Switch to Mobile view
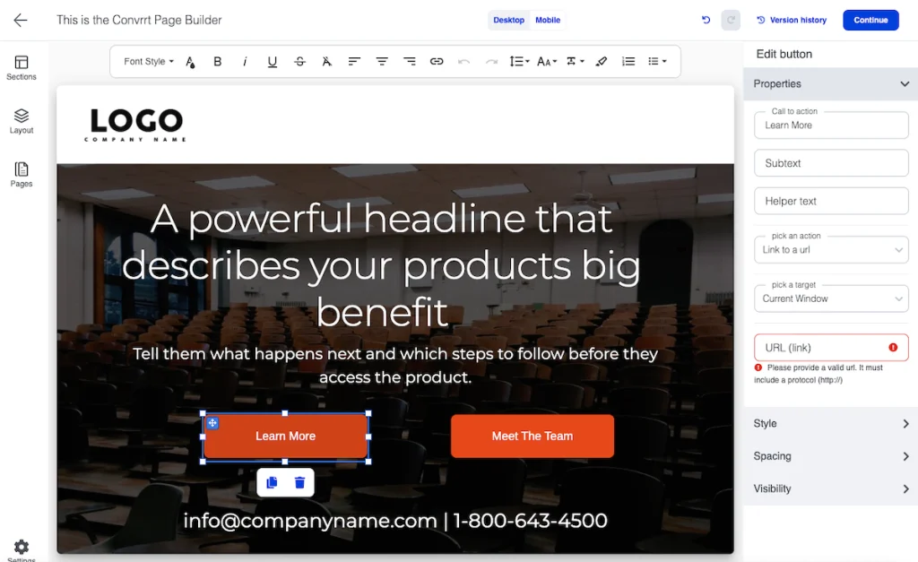This screenshot has height=562, width=918. [548, 20]
